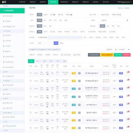Open the 구매처 선택 dropdown

[116, 15]
